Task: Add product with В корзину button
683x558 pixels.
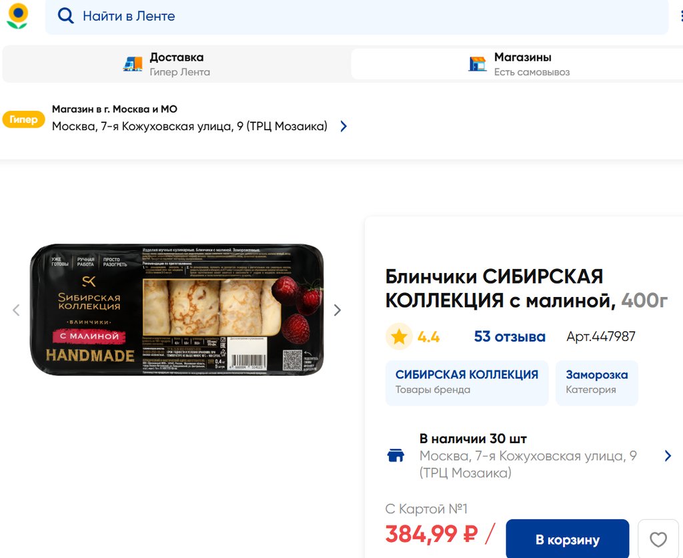Action: [568, 539]
